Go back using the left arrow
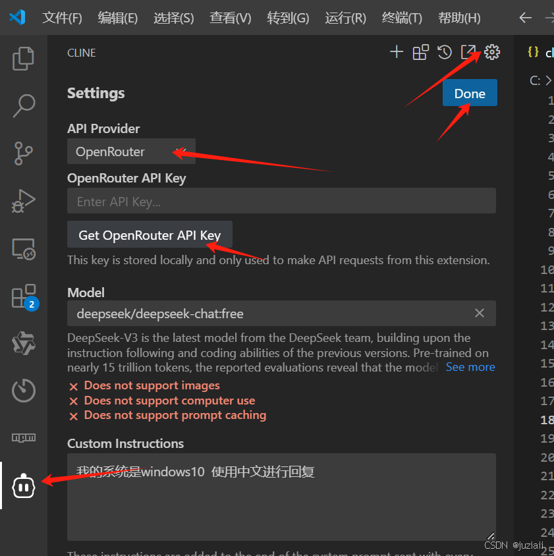This screenshot has width=554, height=556. point(525,17)
